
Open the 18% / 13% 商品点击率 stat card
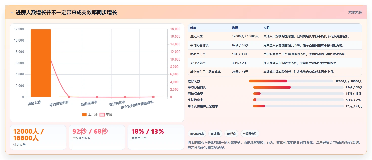pyautogui.click(x=156, y=137)
